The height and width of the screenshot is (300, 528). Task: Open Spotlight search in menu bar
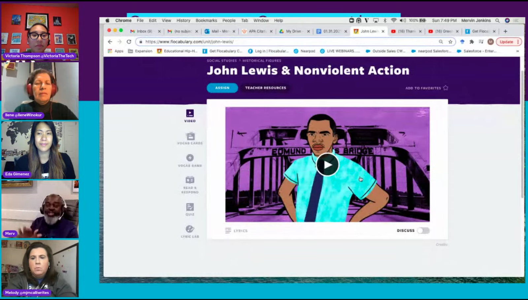pos(497,20)
